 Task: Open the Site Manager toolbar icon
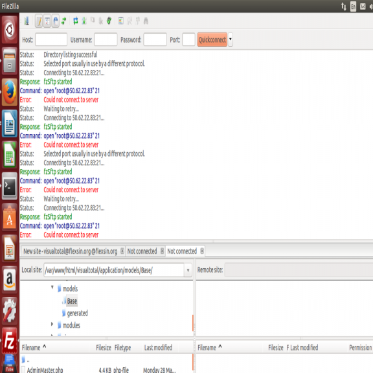pos(27,21)
